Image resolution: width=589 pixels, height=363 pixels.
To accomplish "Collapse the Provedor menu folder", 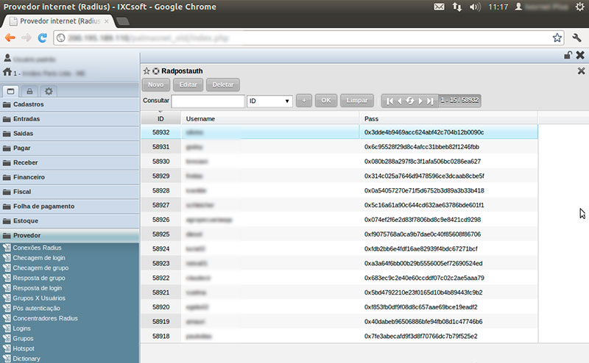I will (x=69, y=235).
